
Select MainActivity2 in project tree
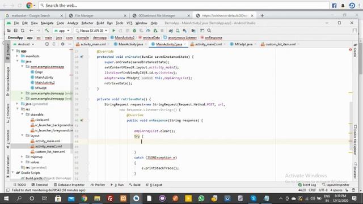click(x=45, y=83)
